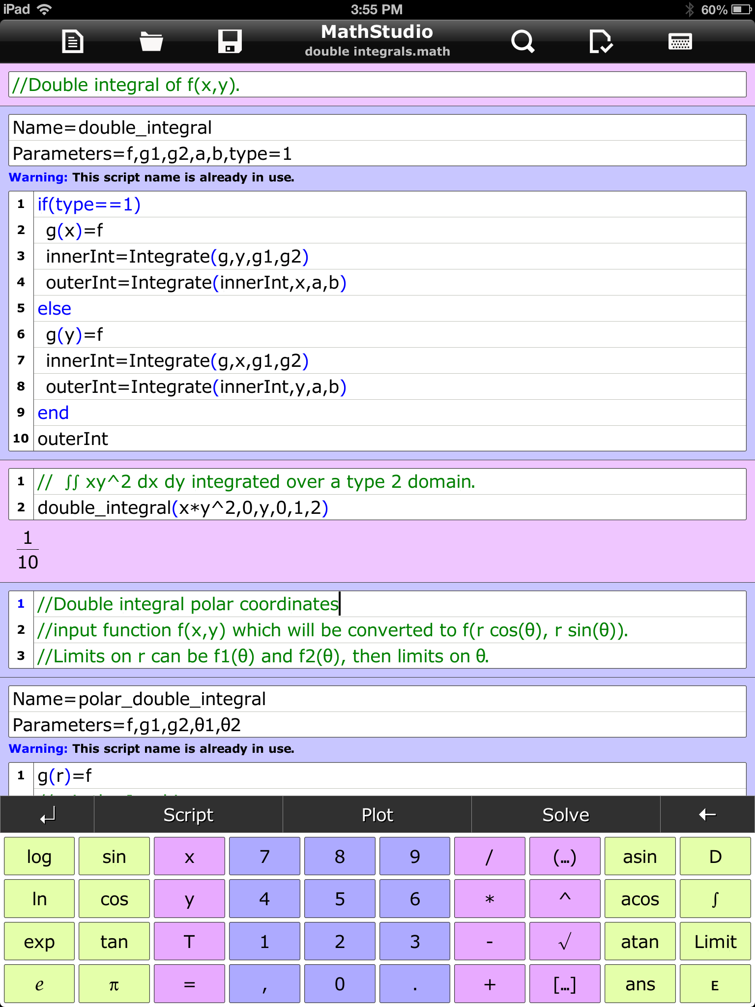Tap the Limit function key
The width and height of the screenshot is (755, 1007).
(x=715, y=942)
